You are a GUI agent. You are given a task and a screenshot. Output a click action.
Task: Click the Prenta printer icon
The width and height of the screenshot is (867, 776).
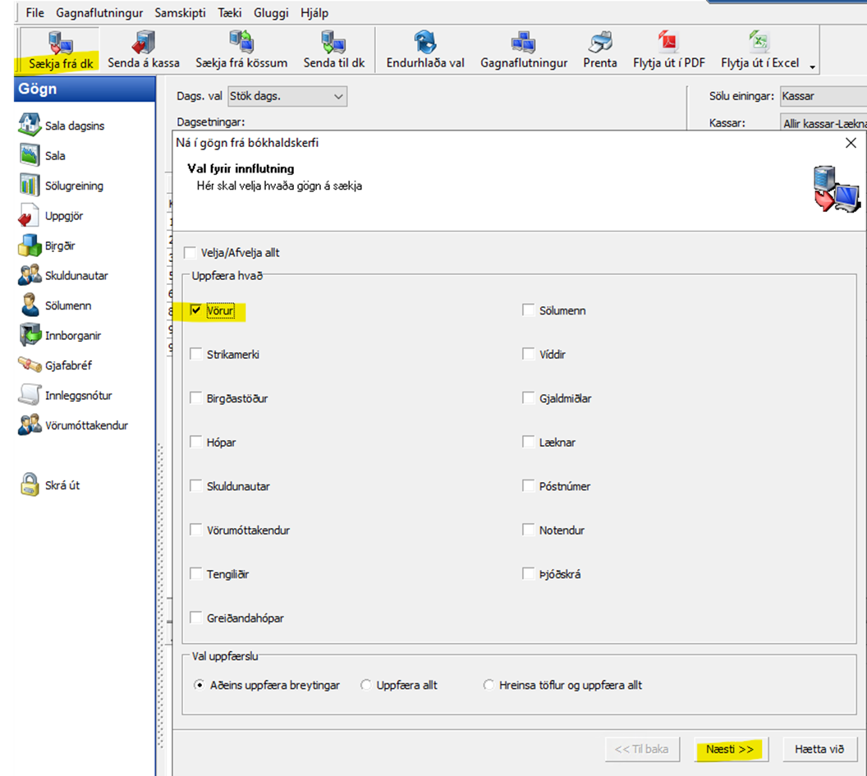coord(600,43)
